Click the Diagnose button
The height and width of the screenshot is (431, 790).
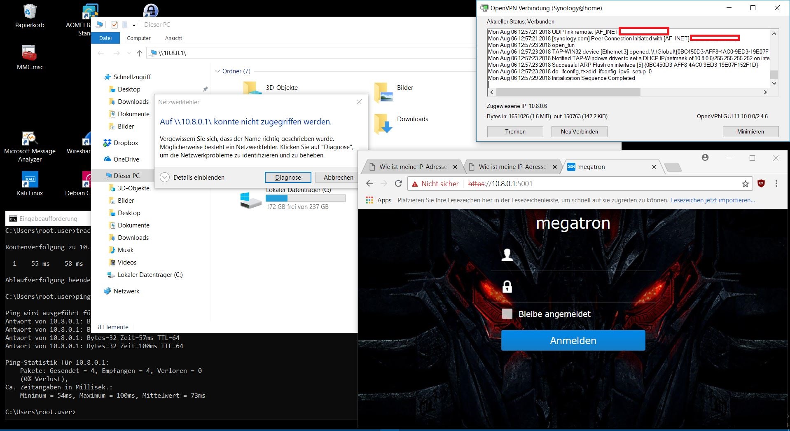click(x=288, y=178)
